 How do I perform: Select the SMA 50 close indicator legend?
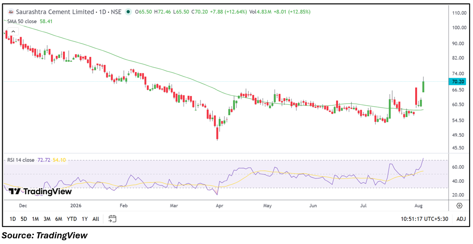(x=22, y=21)
